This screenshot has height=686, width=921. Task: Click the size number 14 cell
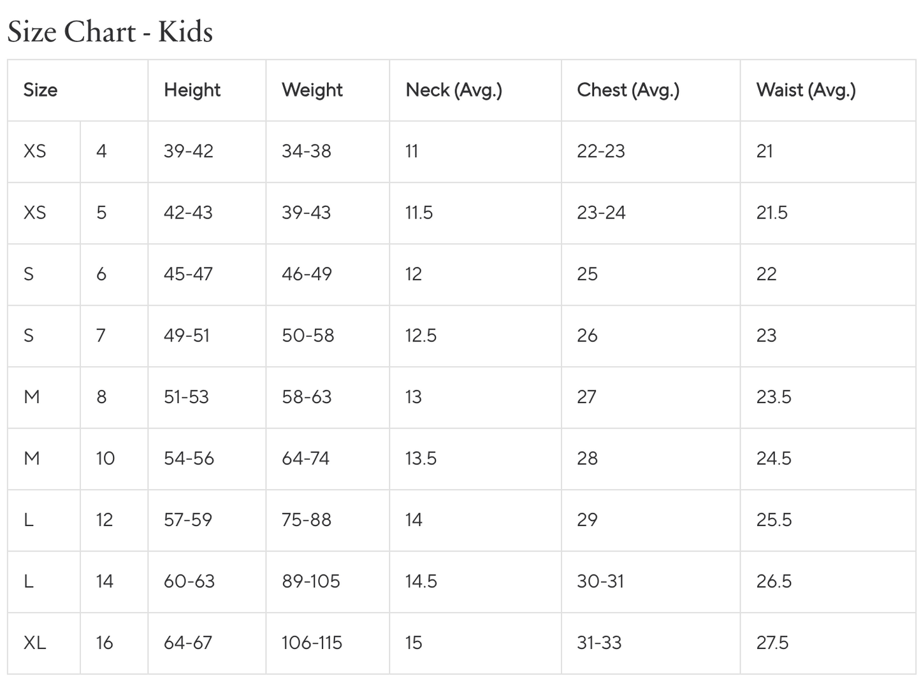(x=105, y=581)
